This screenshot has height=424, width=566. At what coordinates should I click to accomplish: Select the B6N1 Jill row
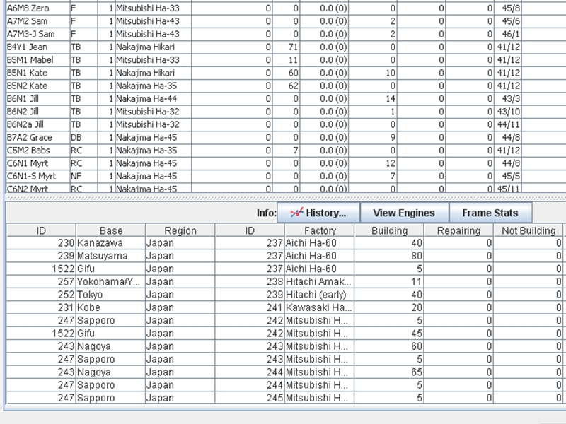pyautogui.click(x=285, y=99)
